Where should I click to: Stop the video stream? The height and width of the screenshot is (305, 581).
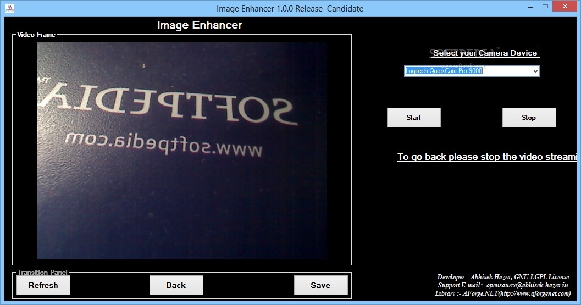[529, 118]
